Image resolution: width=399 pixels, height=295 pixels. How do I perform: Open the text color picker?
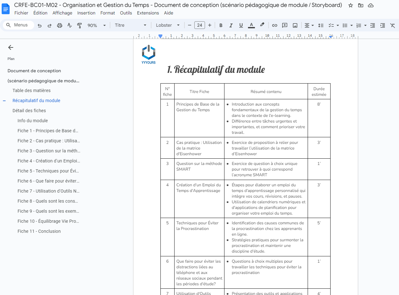click(x=251, y=25)
